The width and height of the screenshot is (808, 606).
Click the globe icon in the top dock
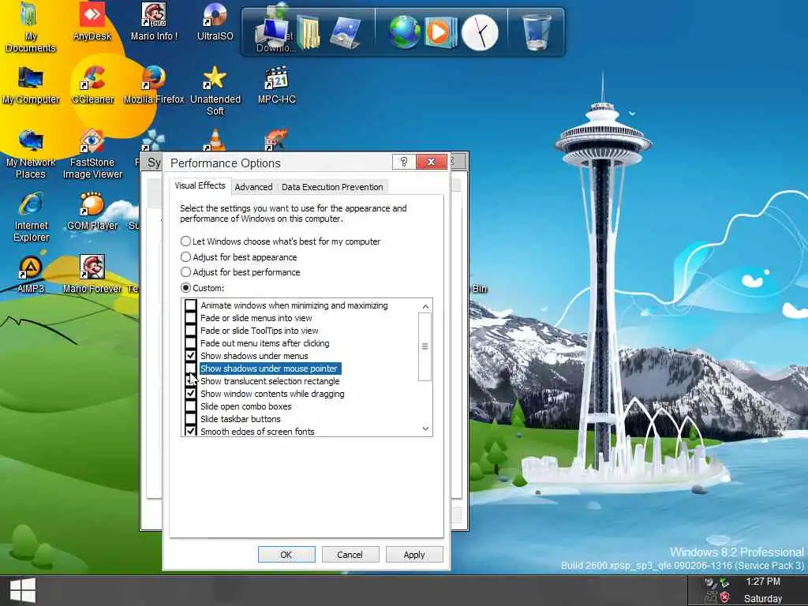[x=405, y=32]
